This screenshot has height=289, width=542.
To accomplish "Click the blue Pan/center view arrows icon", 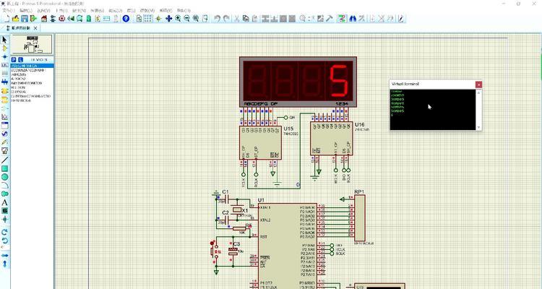I will [x=168, y=18].
